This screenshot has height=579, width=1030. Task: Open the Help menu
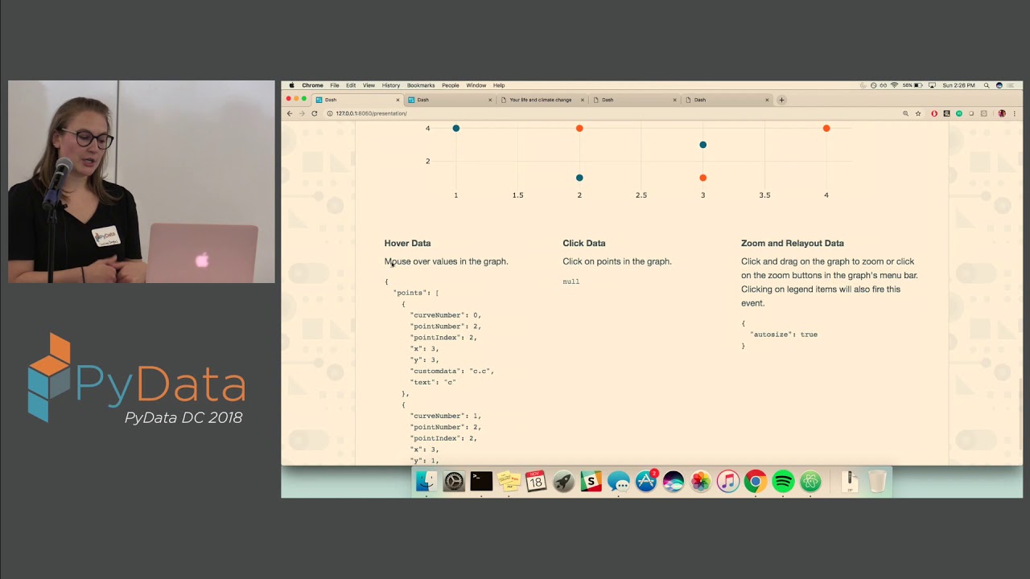[x=499, y=85]
